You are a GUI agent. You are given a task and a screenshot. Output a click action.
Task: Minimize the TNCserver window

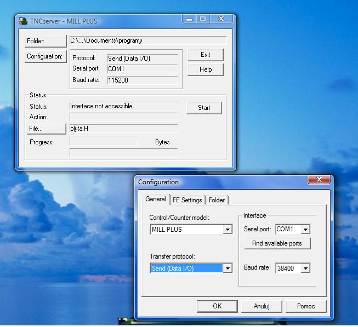189,19
